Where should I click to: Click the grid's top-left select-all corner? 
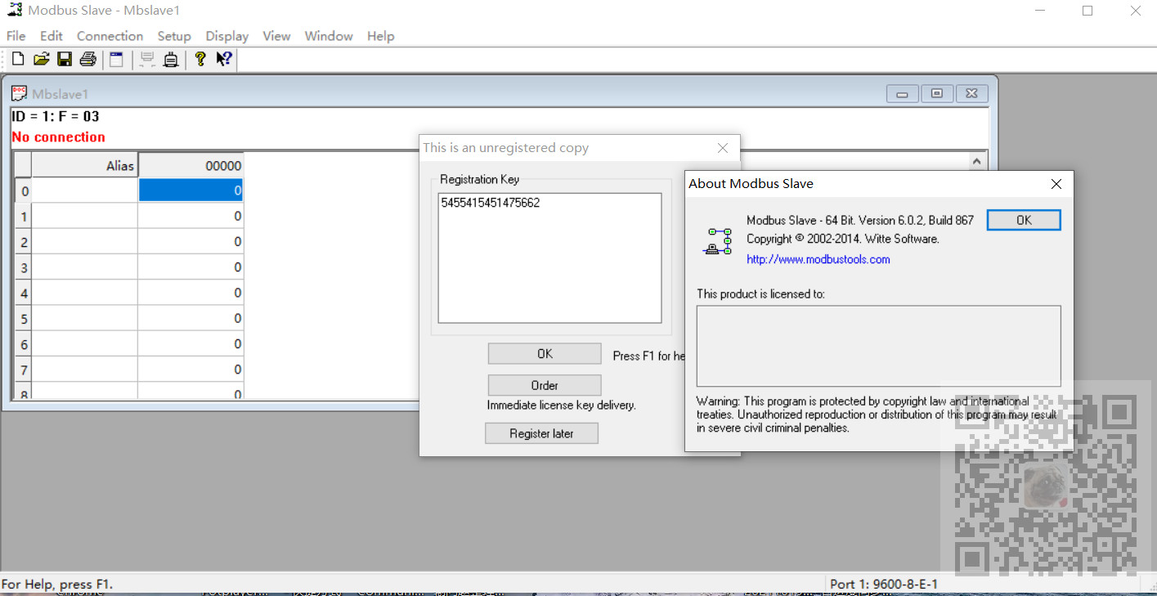coord(23,165)
